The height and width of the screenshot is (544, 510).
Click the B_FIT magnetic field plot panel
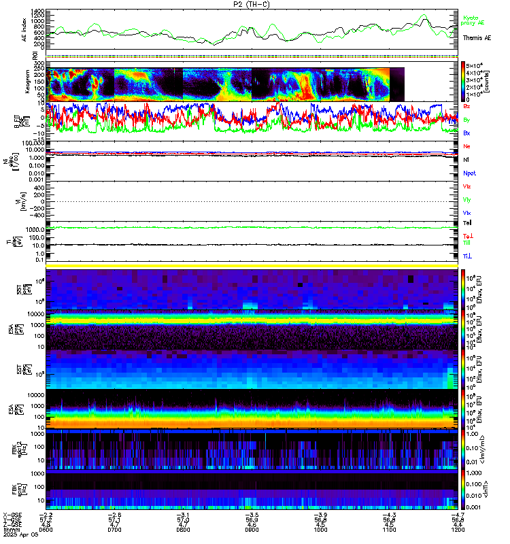click(252, 121)
